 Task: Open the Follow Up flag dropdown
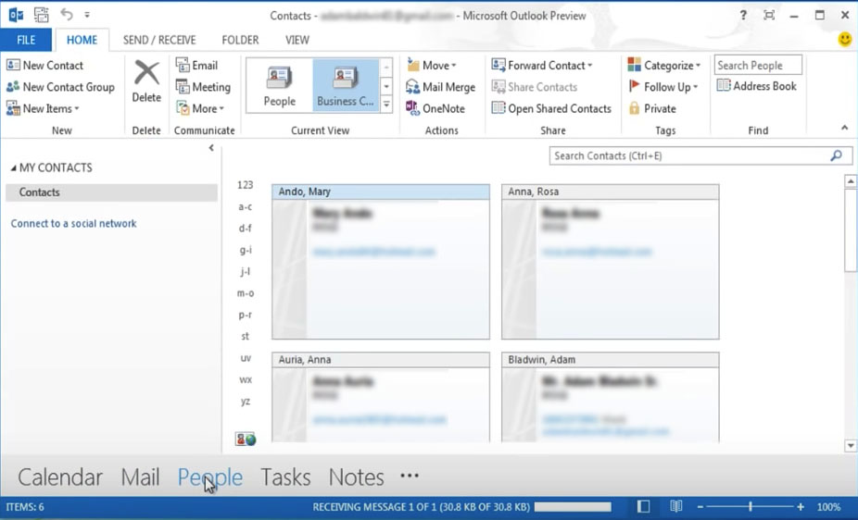(x=663, y=87)
